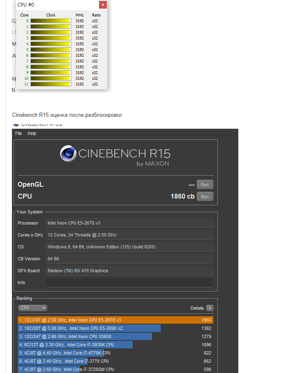Open the Help menu in Cinebench
Image resolution: width=286 pixels, height=373 pixels.
(x=32, y=134)
